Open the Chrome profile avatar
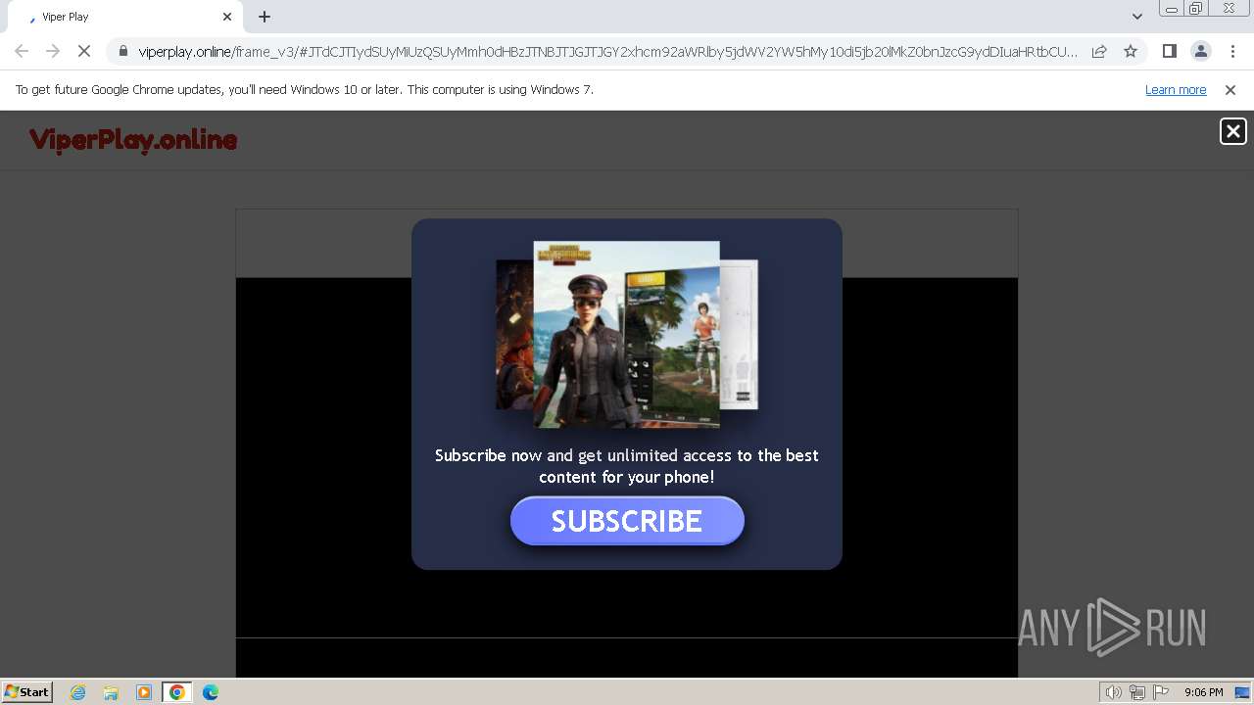This screenshot has width=1254, height=705. (1200, 51)
